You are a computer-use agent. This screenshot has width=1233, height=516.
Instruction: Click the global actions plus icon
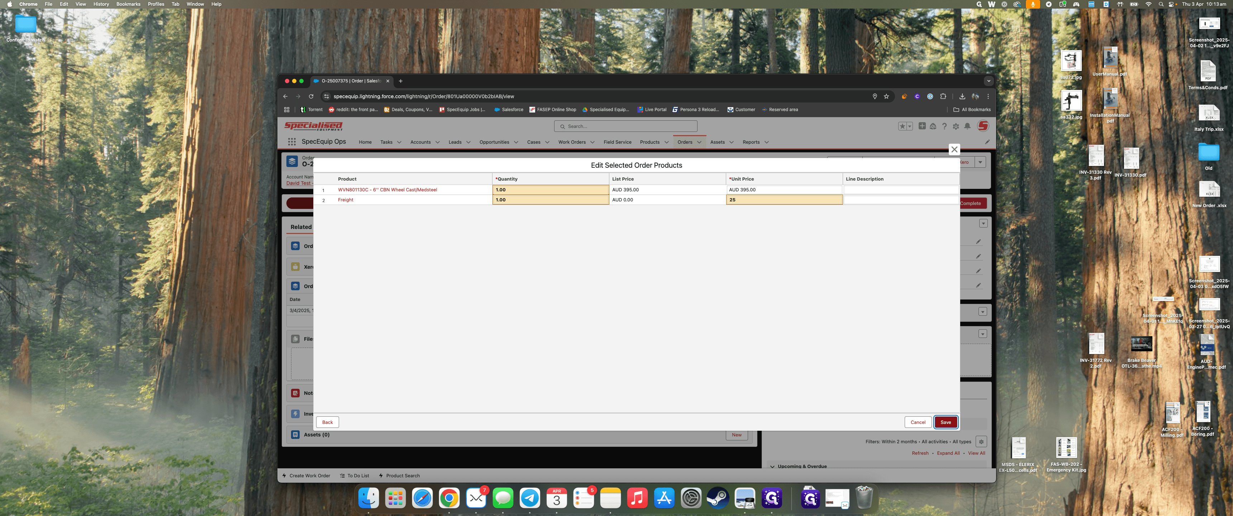tap(922, 126)
